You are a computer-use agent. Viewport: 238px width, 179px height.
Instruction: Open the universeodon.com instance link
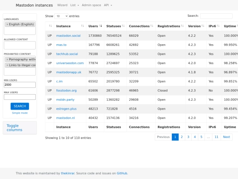(70, 63)
